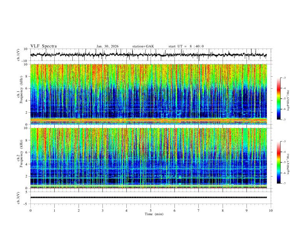This screenshot has height=236, width=305.
Task: Click the "-7" tick on ch.1 color bar
Action: 284,120
